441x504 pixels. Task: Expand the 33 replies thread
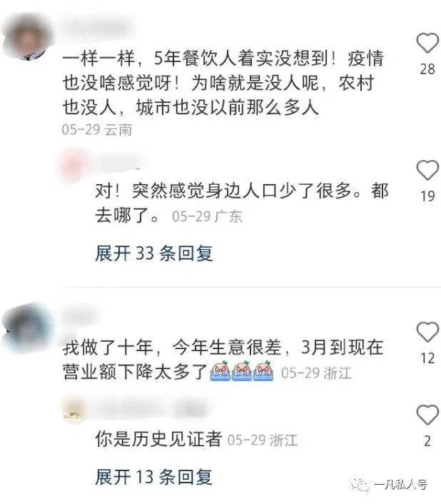point(154,253)
